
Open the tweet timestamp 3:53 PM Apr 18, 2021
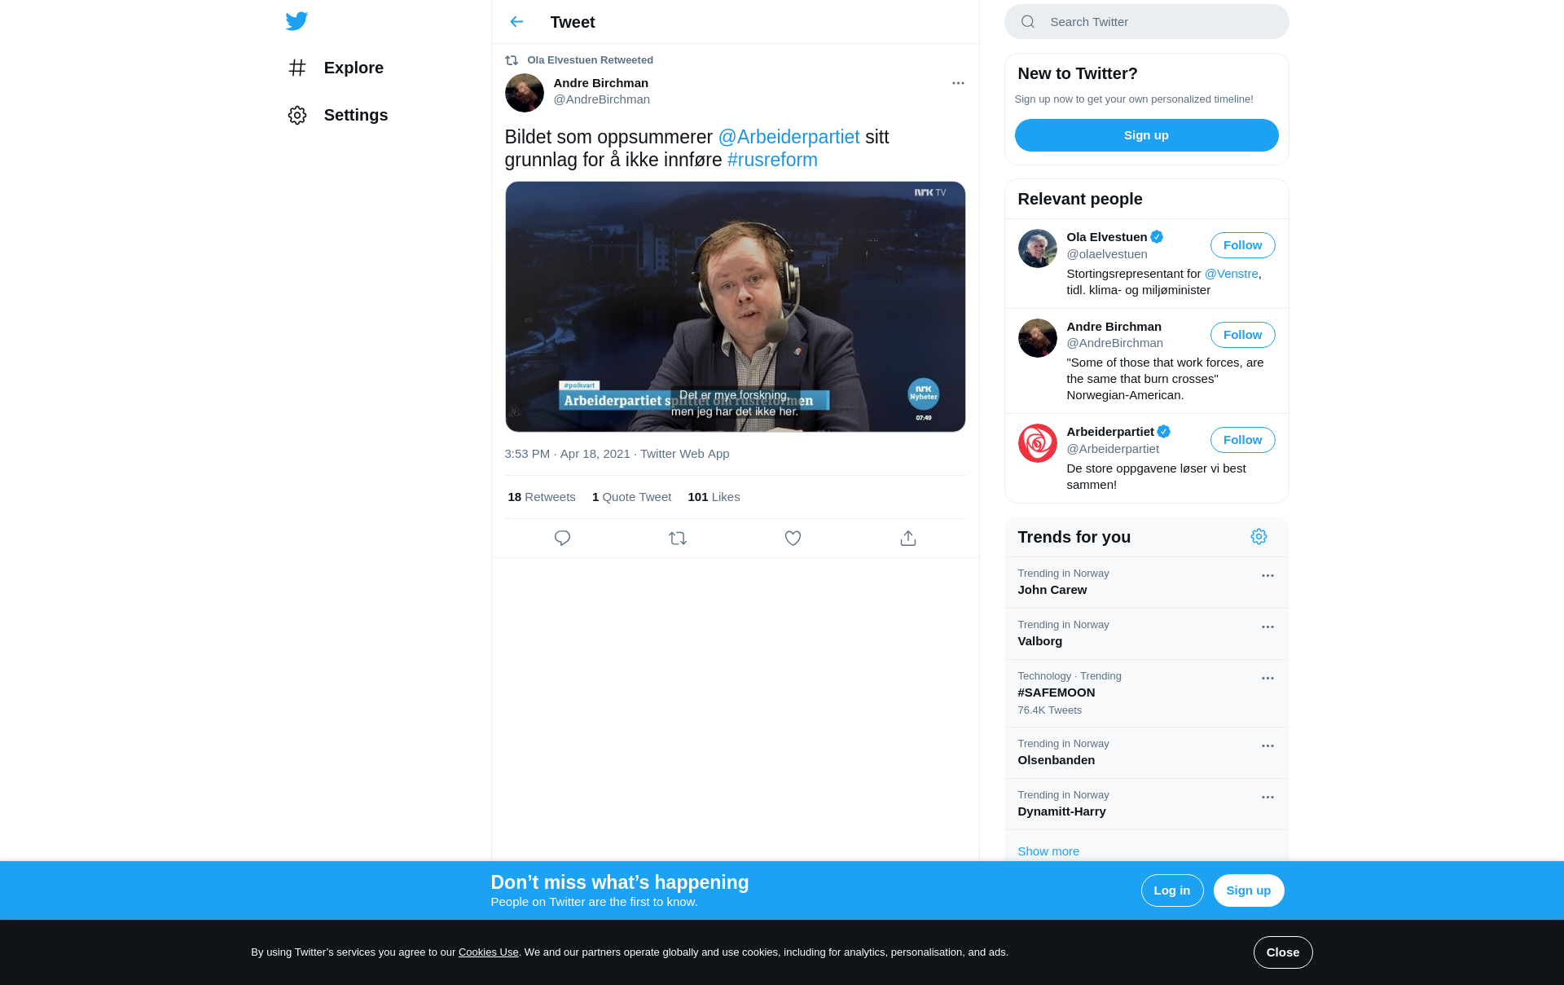click(567, 454)
